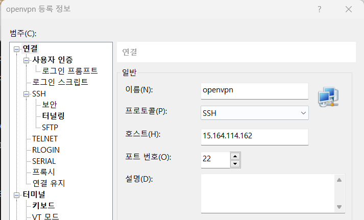Image resolution: width=364 pixels, height=220 pixels.
Task: Click description box scrollbar down arrow
Action: (x=339, y=207)
